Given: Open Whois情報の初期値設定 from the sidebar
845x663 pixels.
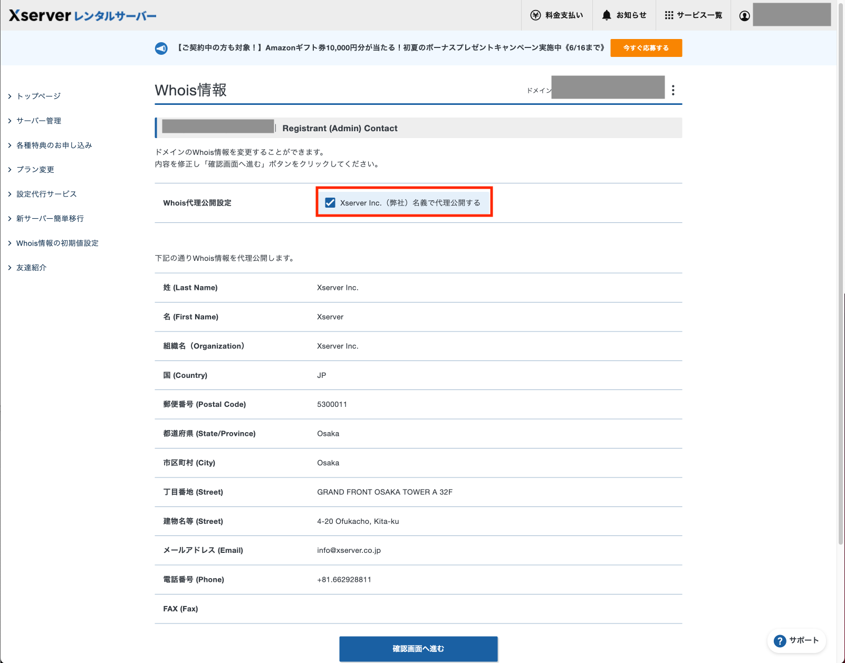Looking at the screenshot, I should [x=57, y=243].
